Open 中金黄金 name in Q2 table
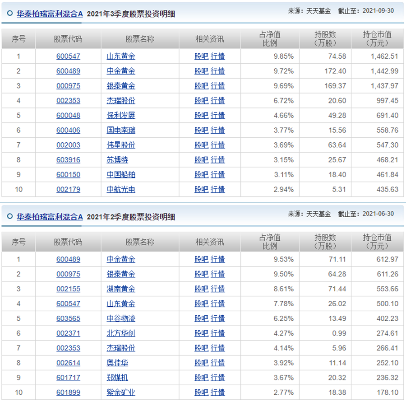 (x=121, y=259)
